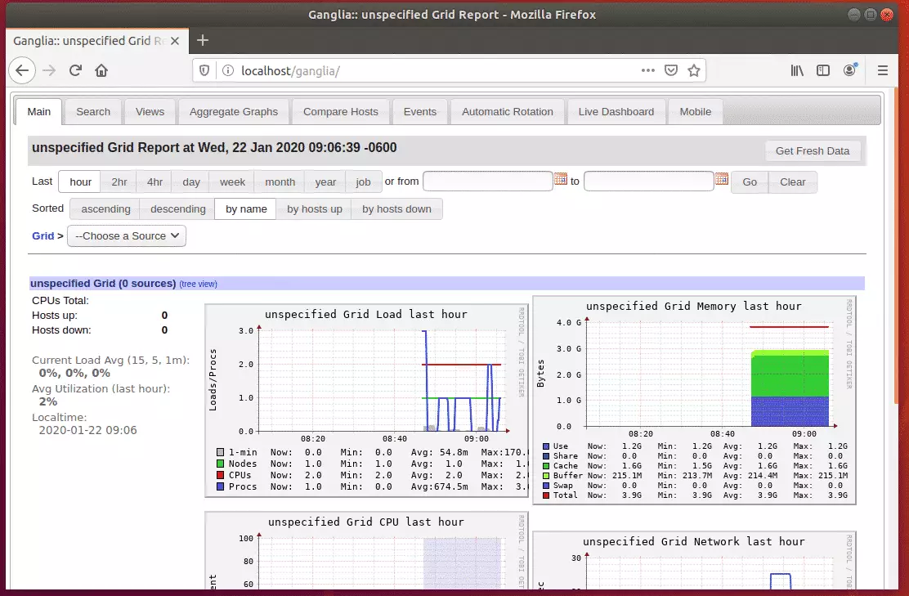Open the Grid Load last hour graph
909x596 pixels.
point(366,401)
